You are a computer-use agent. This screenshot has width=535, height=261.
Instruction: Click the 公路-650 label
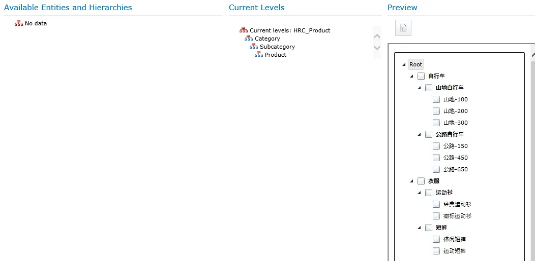(x=456, y=169)
